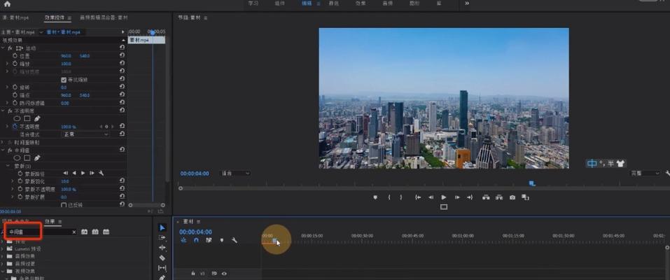Select the Selection tool arrow
Viewport: 670px width, 280px height.
(162, 227)
